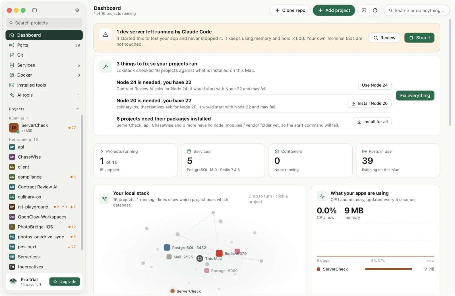Toggle the sidebar panel icon
Viewport: 455px width, 296px height.
(34, 10)
